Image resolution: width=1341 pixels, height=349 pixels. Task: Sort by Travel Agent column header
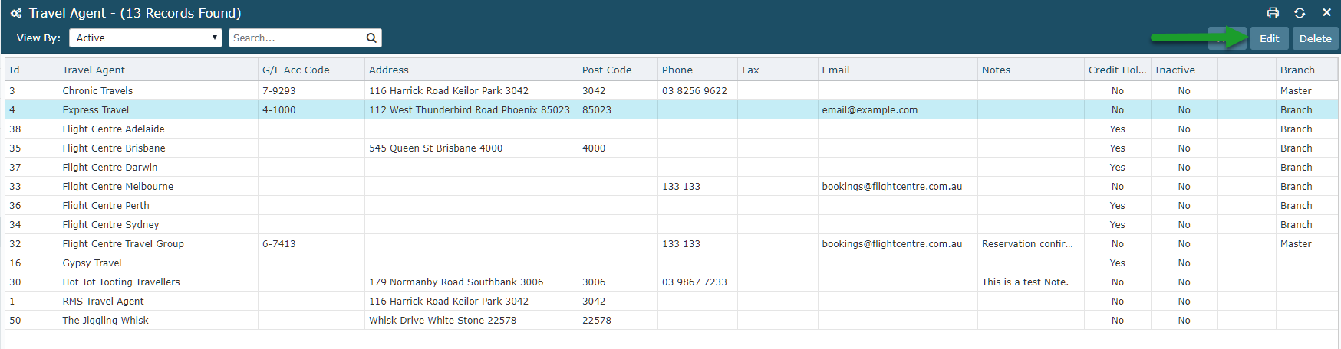pos(157,70)
